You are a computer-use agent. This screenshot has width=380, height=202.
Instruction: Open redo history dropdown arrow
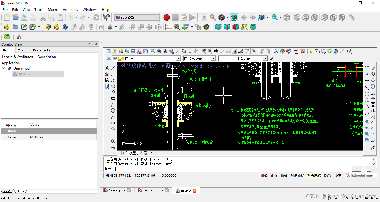pos(88,17)
